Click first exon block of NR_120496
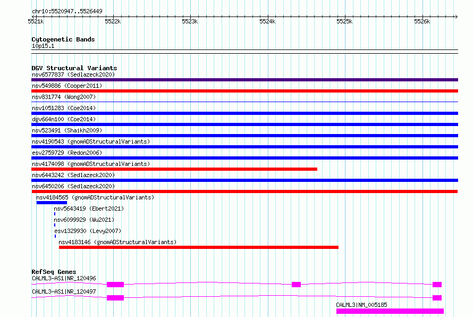This screenshot has height=317, width=473. click(115, 285)
